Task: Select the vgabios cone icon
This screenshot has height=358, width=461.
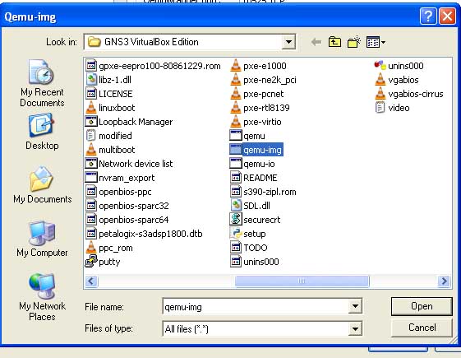Action: coord(380,80)
